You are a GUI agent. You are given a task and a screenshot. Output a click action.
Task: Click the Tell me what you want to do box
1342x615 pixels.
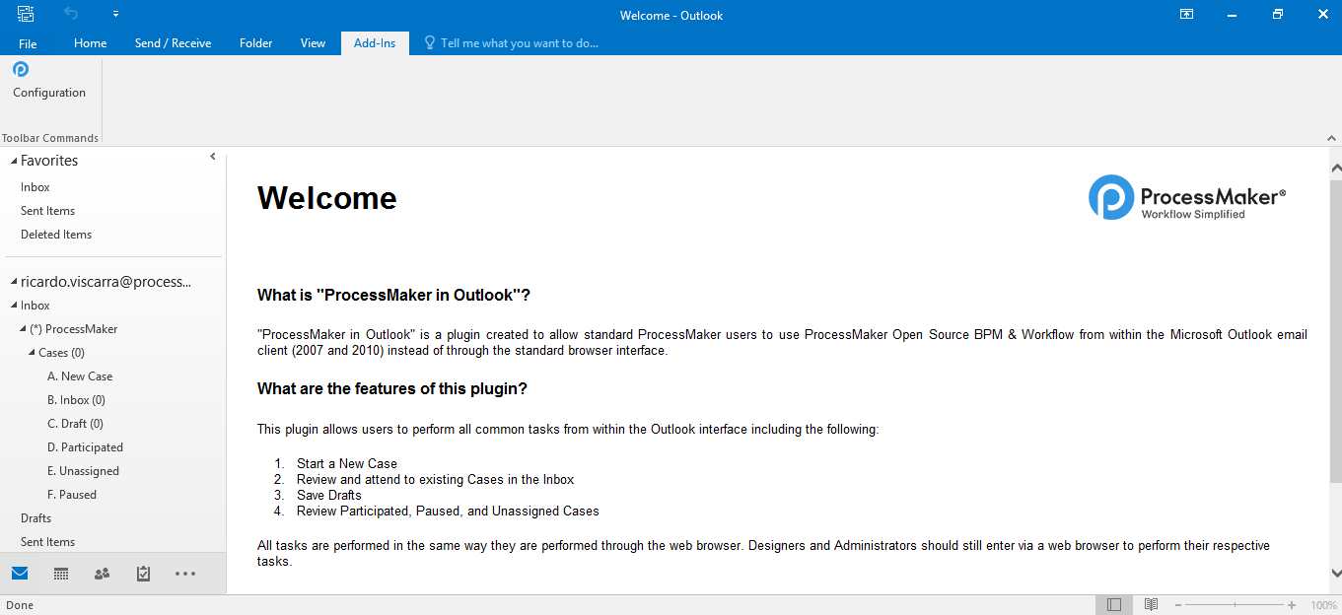pyautogui.click(x=519, y=43)
